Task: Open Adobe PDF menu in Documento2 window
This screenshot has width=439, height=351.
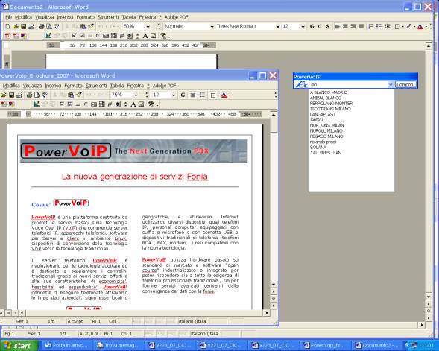Action: [176, 17]
